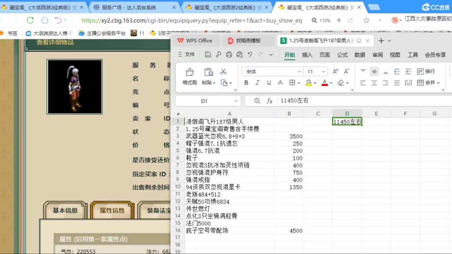Increase font size with A+ icon
This screenshot has height=254, width=452.
point(335,72)
